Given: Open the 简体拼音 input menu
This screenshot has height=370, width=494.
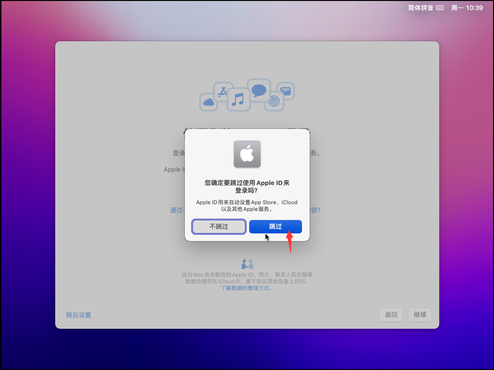Looking at the screenshot, I should [x=421, y=8].
